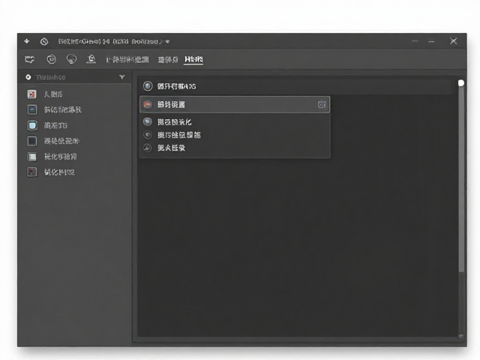Choose the list entry with the dark swirl icon
Viewport: 480px width, 360px height.
pyautogui.click(x=235, y=135)
